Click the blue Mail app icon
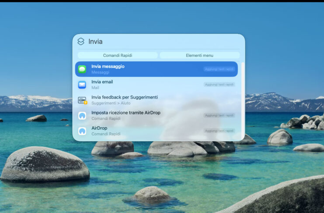The image size is (324, 213). [82, 85]
